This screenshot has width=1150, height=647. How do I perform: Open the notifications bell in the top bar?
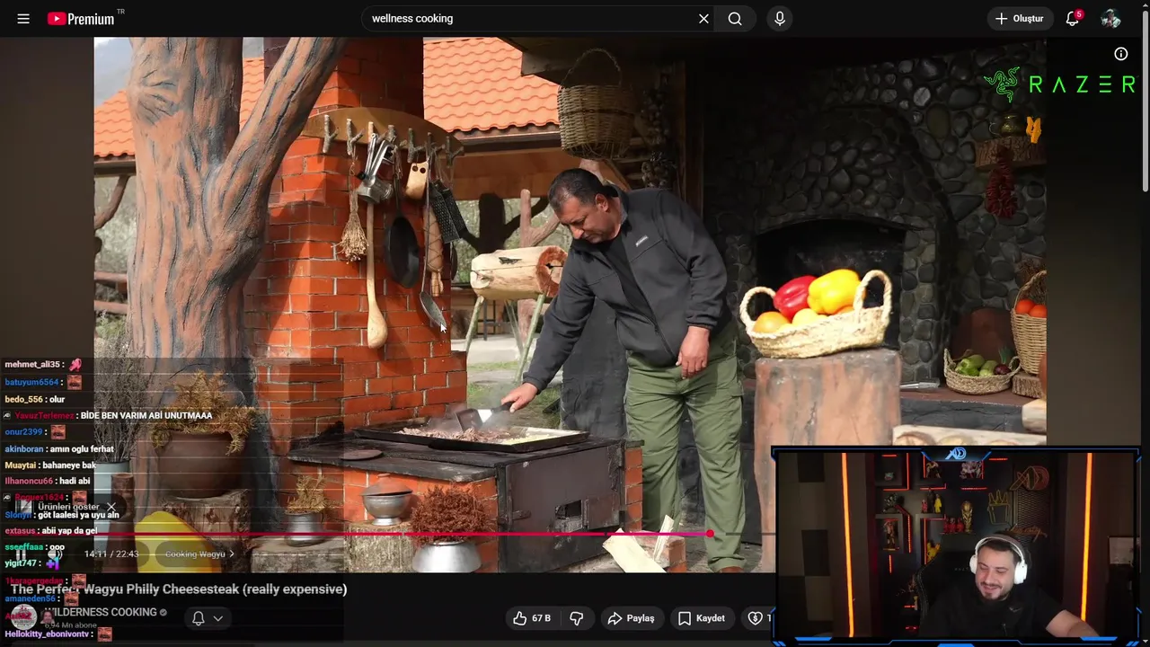1073,18
